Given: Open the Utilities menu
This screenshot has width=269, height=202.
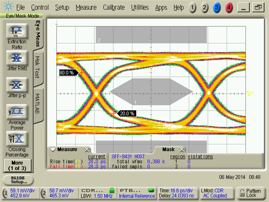Looking at the screenshot, I should pos(140,7).
